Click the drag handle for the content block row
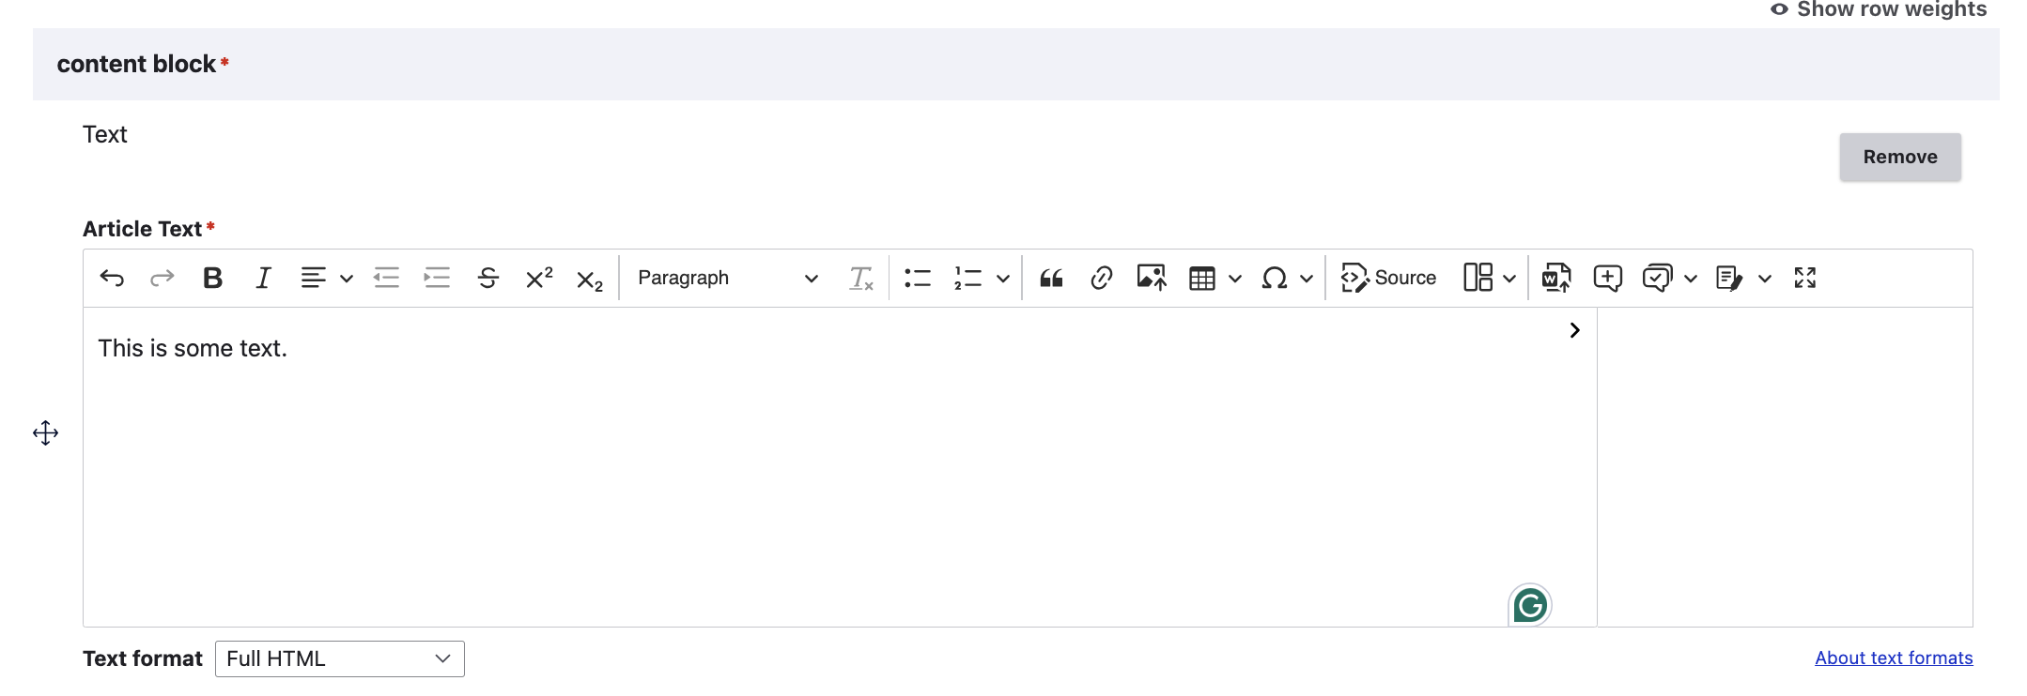Viewport: 2027px width, 696px height. tap(45, 433)
